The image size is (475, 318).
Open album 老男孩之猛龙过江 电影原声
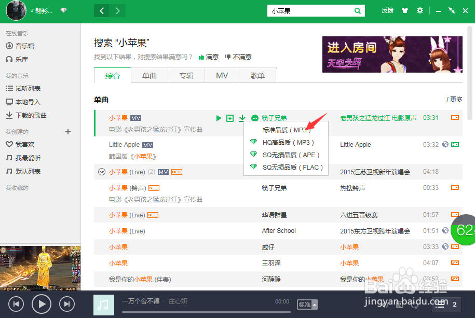point(378,118)
